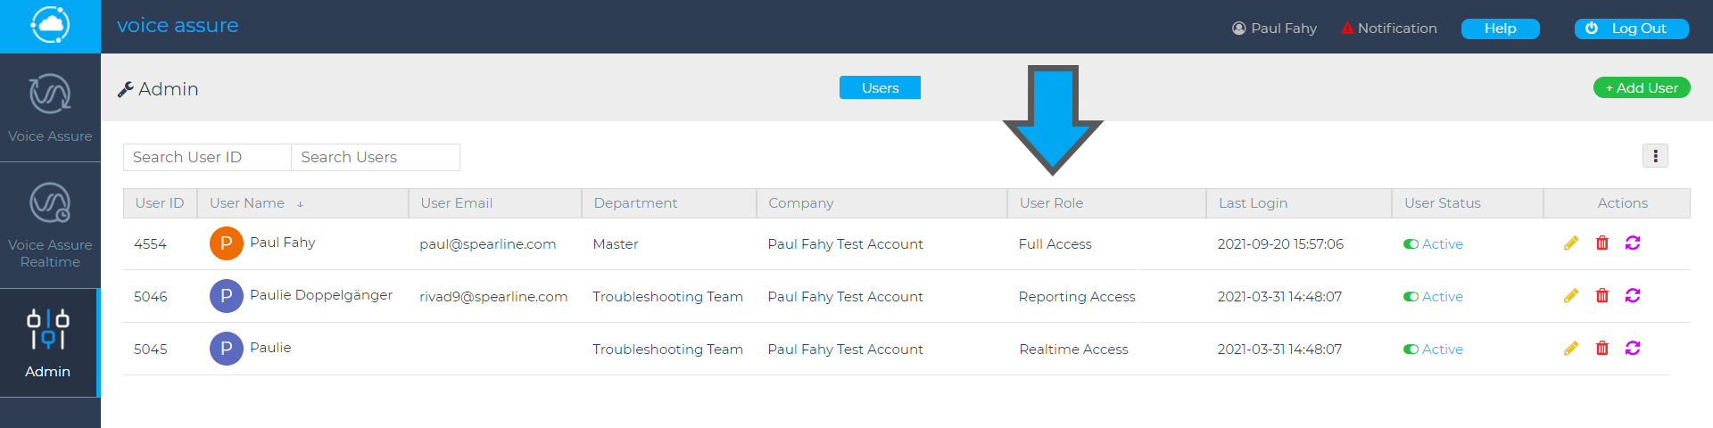Click the Log Out button
This screenshot has width=1713, height=428.
(1631, 29)
